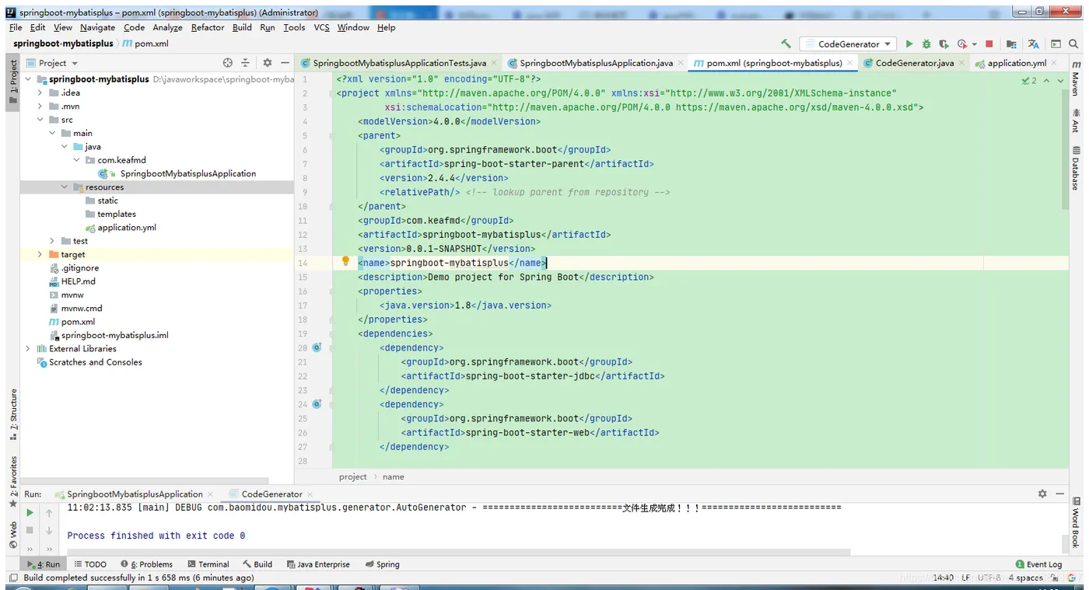Expand External Libraries node
Image resolution: width=1089 pixels, height=590 pixels.
coord(29,349)
